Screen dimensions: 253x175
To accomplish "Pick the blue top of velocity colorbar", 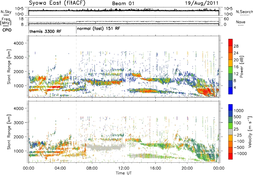I will point(231,107).
